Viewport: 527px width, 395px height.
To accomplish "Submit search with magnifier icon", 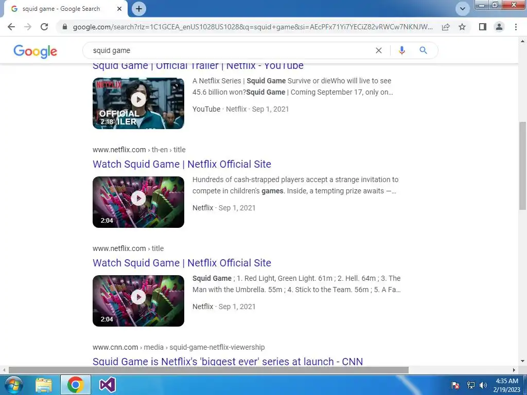I will [x=423, y=50].
